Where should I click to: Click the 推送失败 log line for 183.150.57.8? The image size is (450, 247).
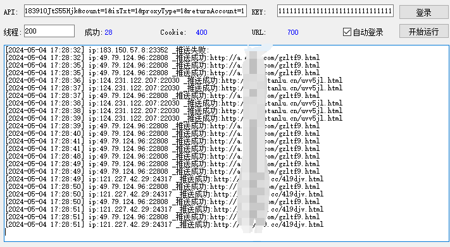click(x=108, y=50)
